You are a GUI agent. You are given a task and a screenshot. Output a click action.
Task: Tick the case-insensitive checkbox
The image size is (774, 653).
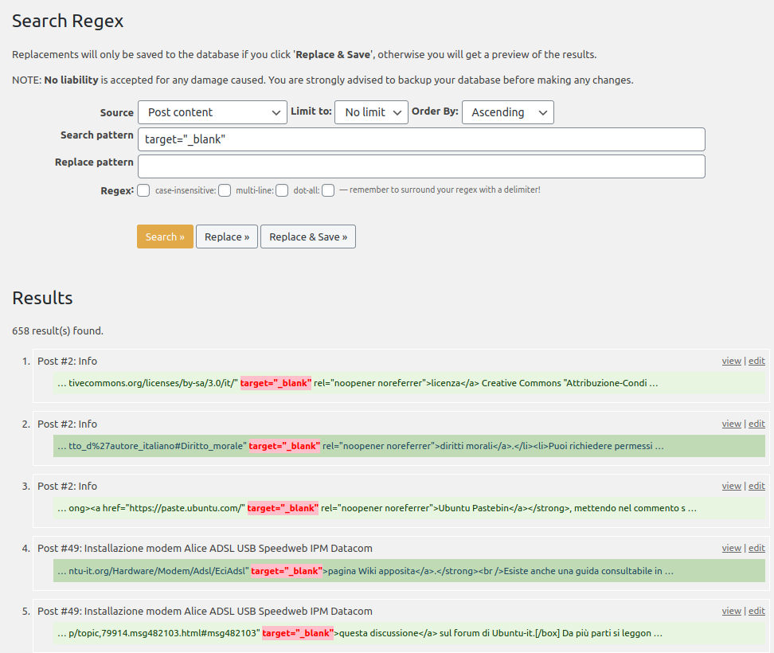[225, 190]
